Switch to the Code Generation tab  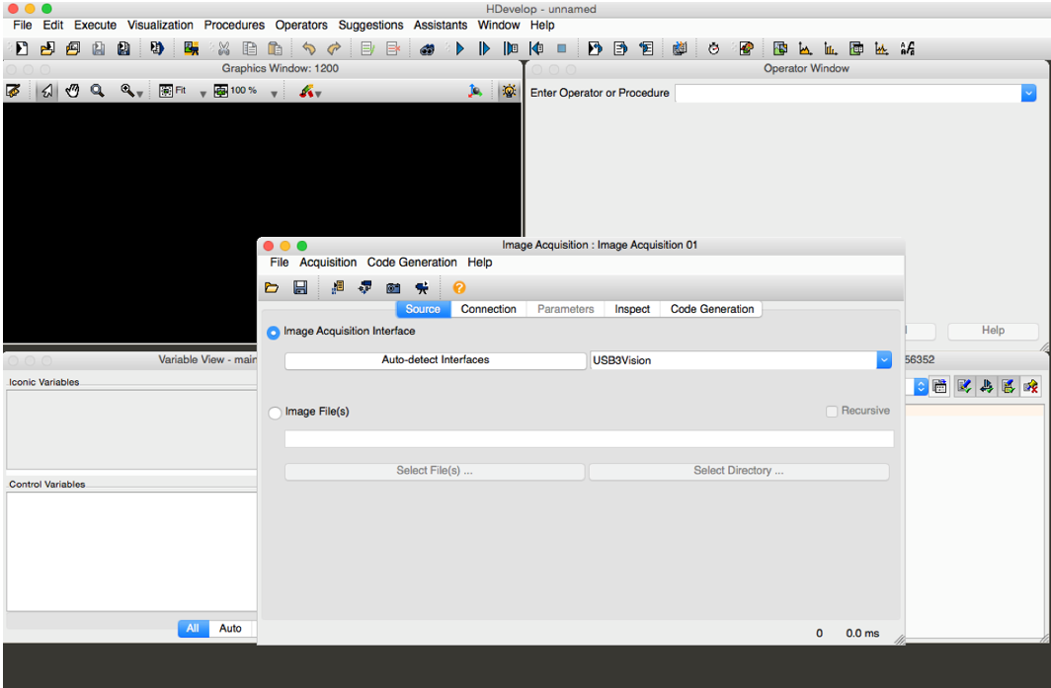(x=712, y=309)
